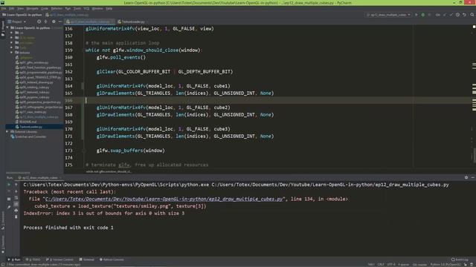Open the View menu
This screenshot has height=267, width=476.
tap(20, 8)
